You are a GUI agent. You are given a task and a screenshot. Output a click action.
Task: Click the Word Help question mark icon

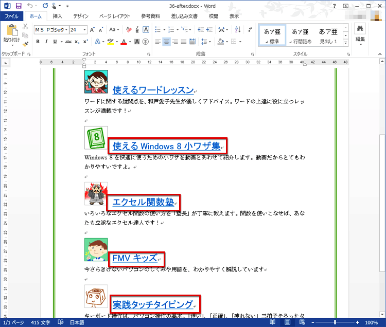coord(335,6)
